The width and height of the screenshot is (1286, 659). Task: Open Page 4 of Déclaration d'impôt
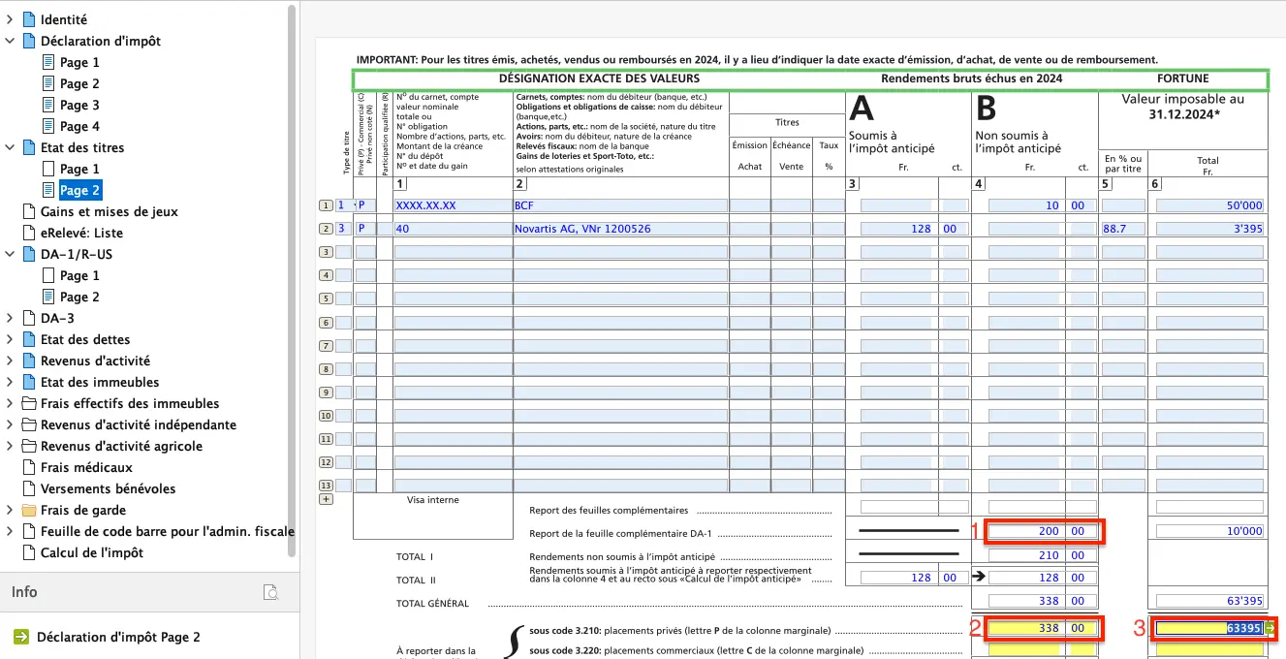78,126
